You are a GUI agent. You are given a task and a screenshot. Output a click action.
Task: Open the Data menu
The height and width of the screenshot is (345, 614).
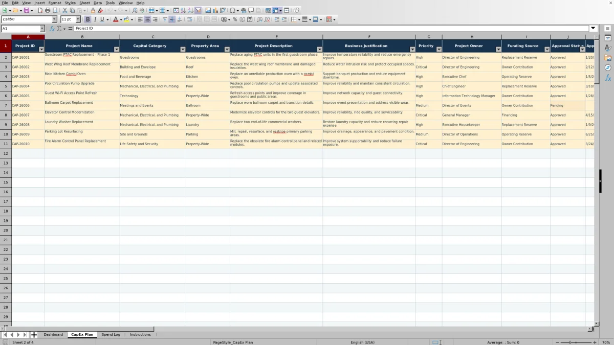[98, 3]
